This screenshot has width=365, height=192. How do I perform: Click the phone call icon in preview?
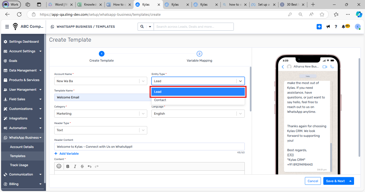tap(332, 67)
